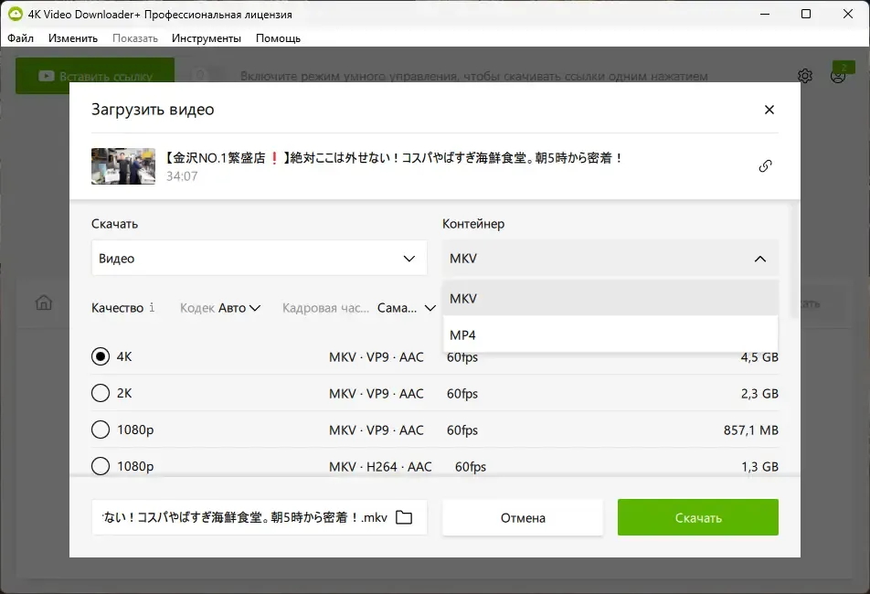870x594 pixels.
Task: Click the 2,3 GB size text
Action: tap(759, 393)
